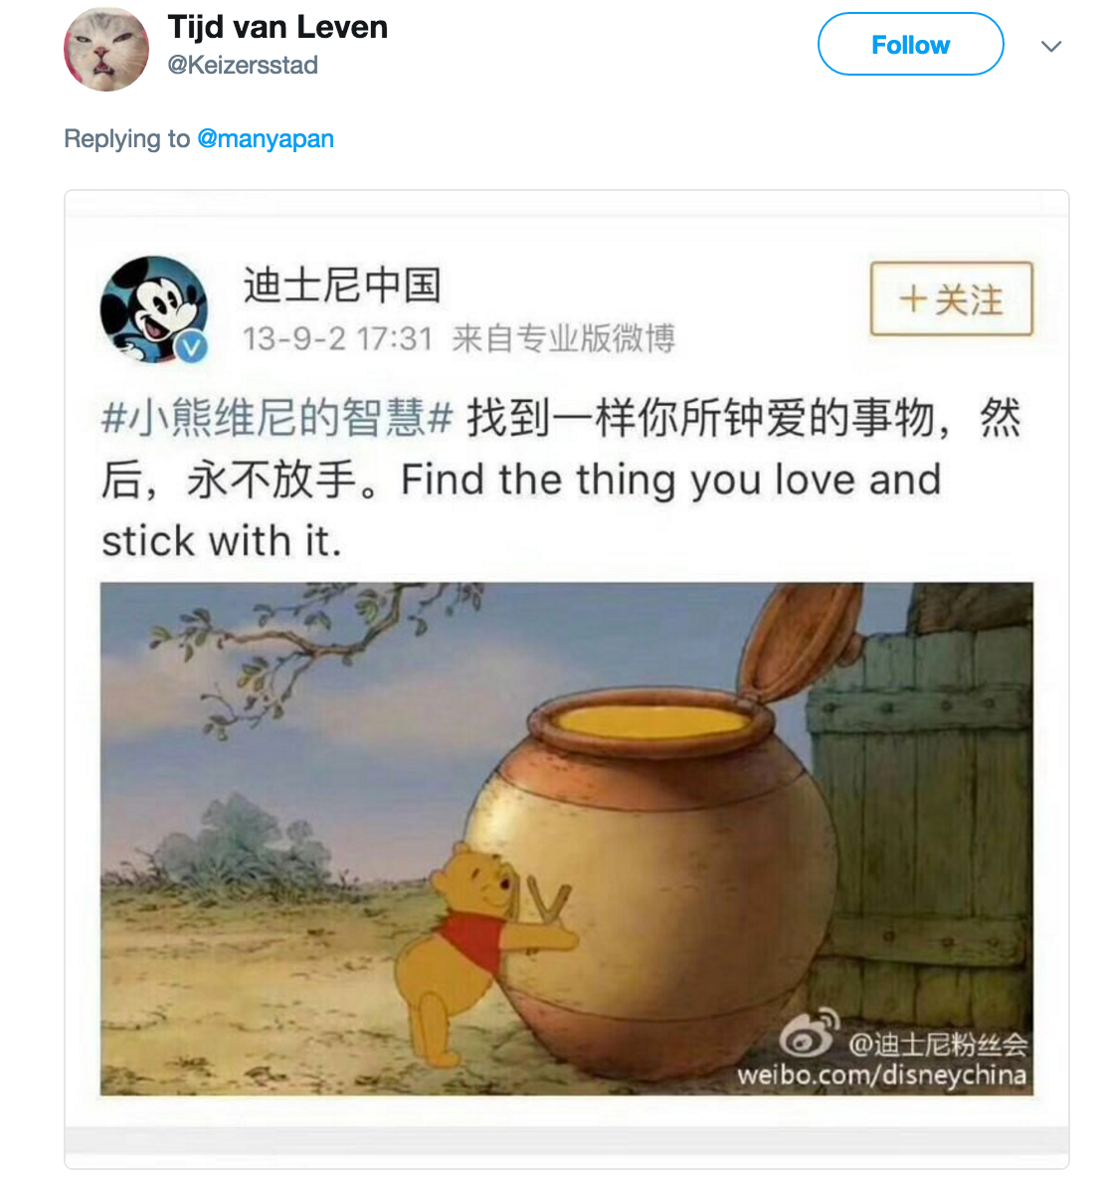Open the #小熊维尼的智慧# hashtag
The image size is (1104, 1178).
pyautogui.click(x=277, y=418)
